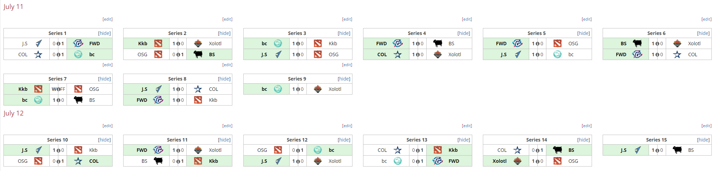Hide the Series 3 results
The height and width of the screenshot is (171, 720).
tap(344, 33)
